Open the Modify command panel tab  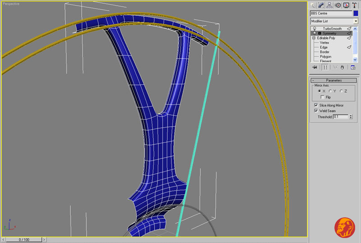(321, 5)
